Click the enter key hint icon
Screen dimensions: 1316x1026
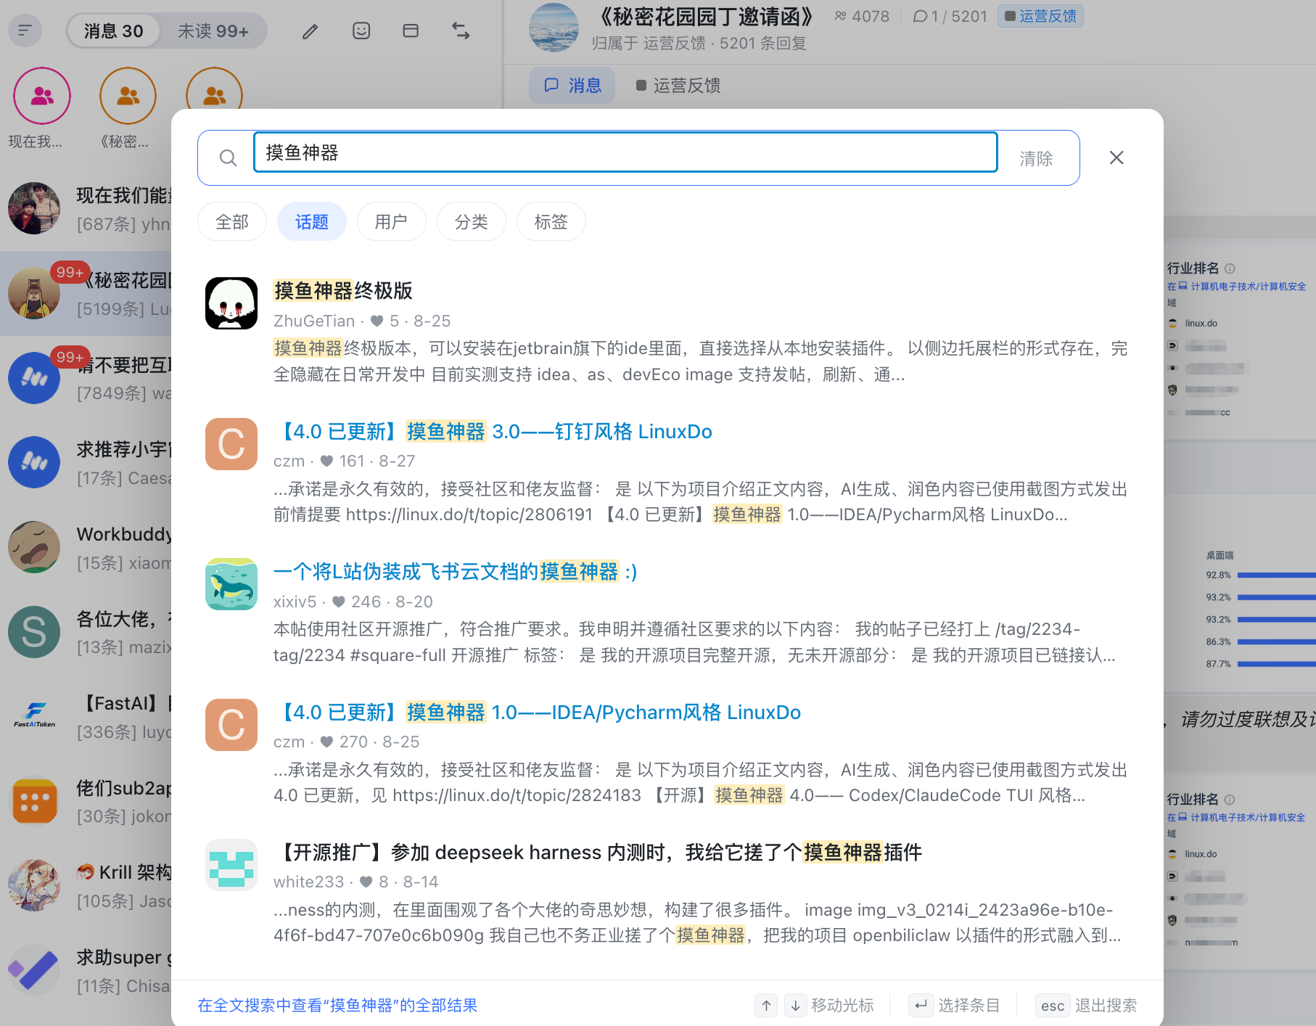coord(921,1005)
